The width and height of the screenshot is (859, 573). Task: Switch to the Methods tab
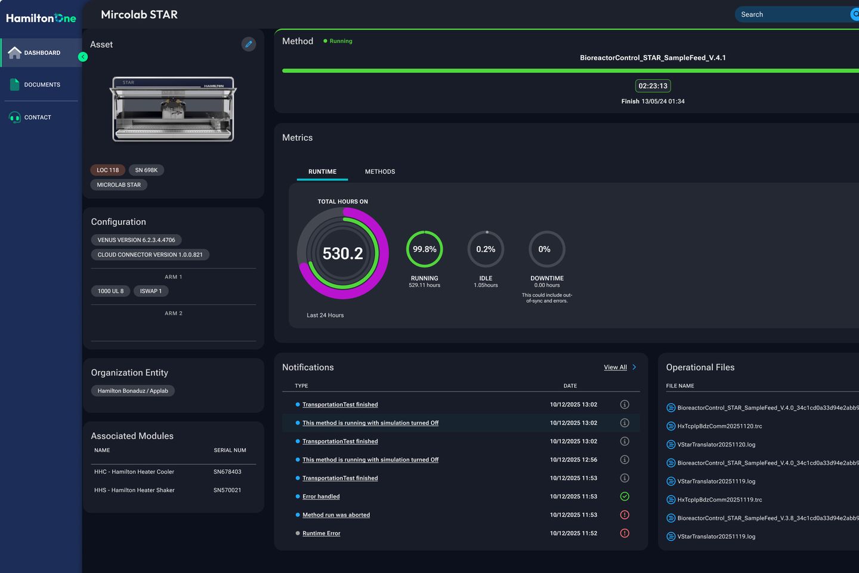click(x=380, y=172)
